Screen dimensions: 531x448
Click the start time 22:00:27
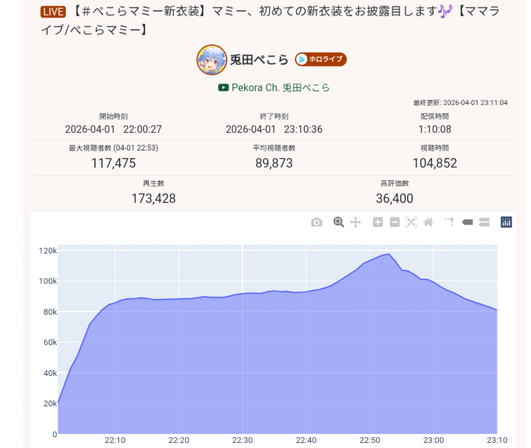click(x=142, y=129)
